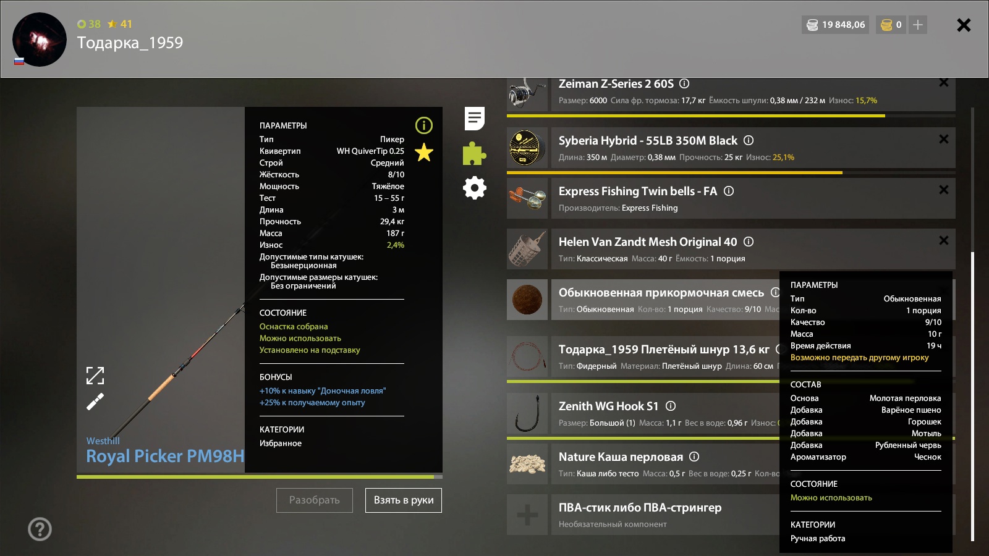Click the braided leader thumbnail
The width and height of the screenshot is (989, 556).
coord(527,356)
